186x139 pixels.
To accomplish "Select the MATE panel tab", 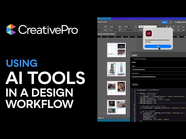I will (x=134, y=55).
